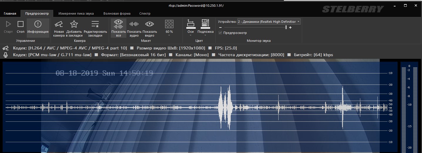This screenshot has width=422, height=153.
Task: Click the video codec text H.264
Action: (70, 48)
